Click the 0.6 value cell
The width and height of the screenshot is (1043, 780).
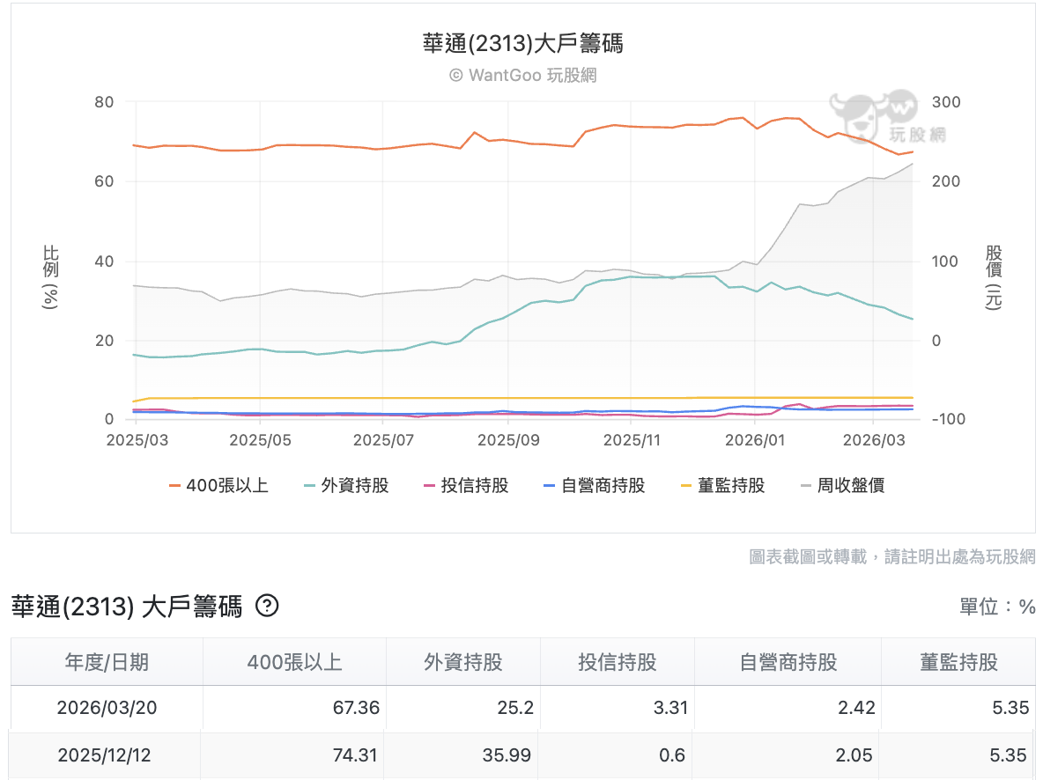[x=615, y=755]
